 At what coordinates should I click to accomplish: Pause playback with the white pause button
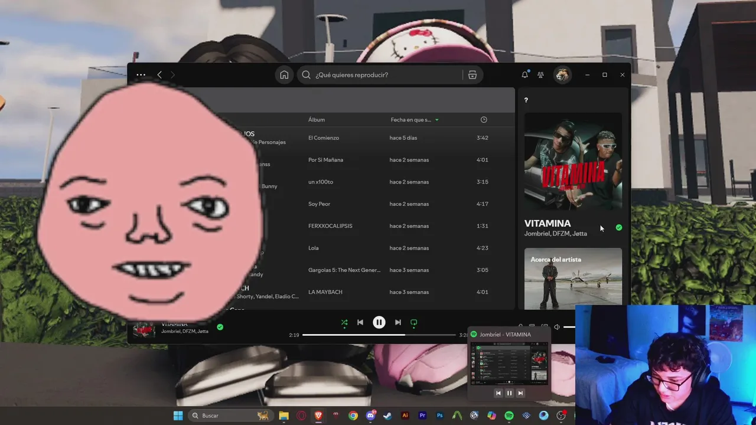coord(379,322)
